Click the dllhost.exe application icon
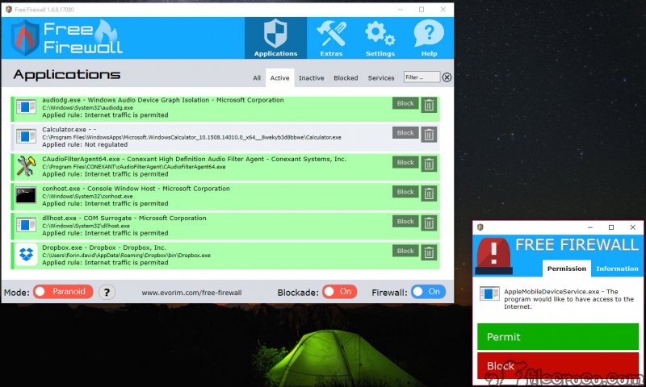This screenshot has height=387, width=646. coord(26,225)
